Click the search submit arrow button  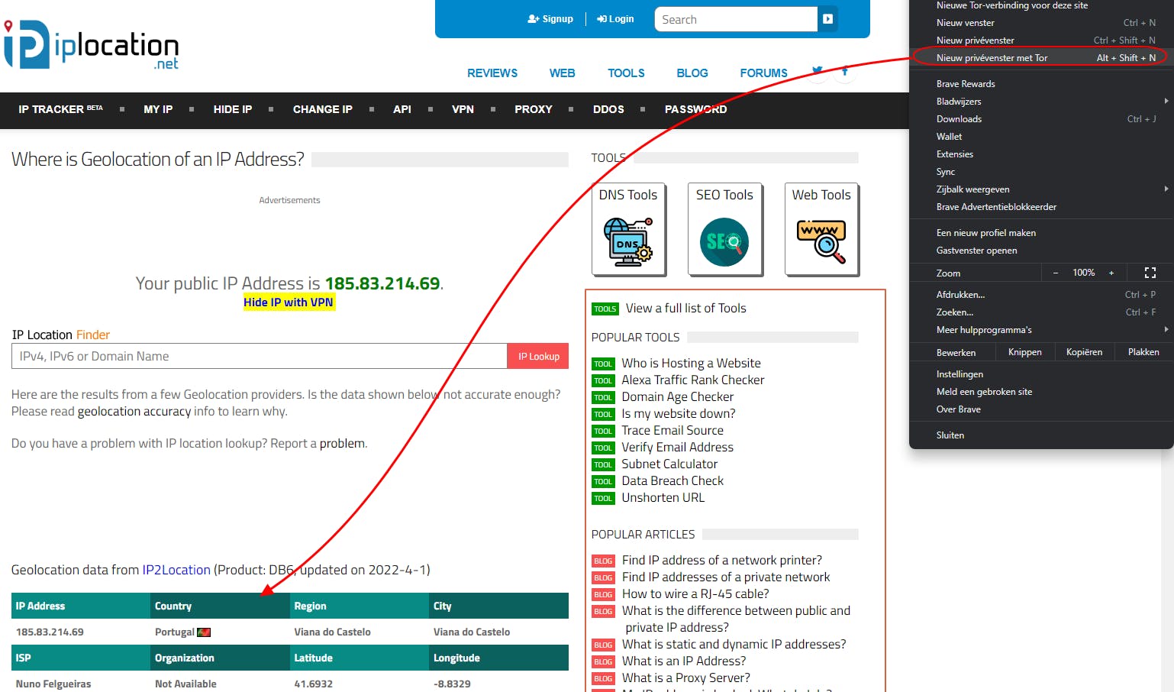[x=827, y=19]
